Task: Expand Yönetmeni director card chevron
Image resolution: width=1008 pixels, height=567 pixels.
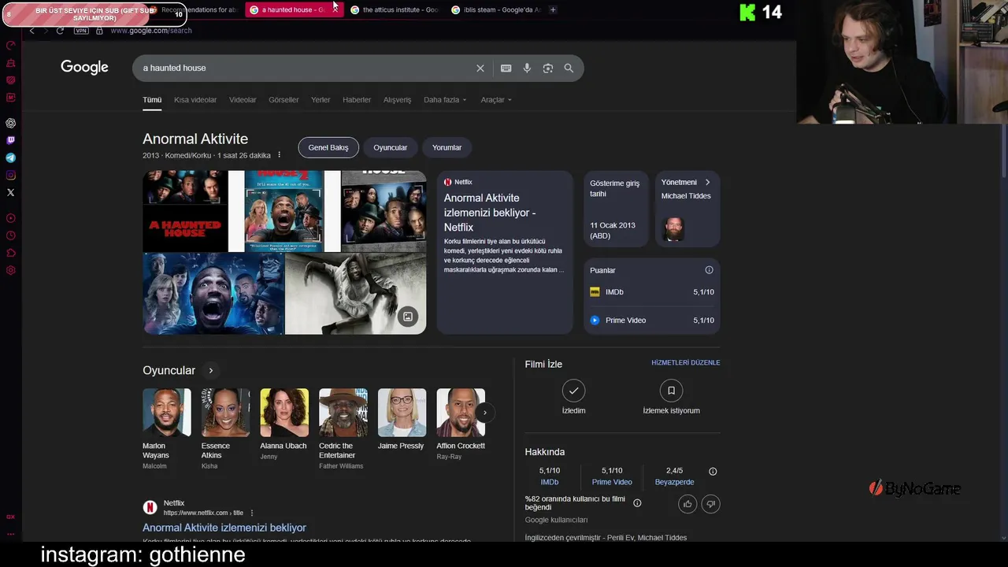Action: pyautogui.click(x=707, y=182)
